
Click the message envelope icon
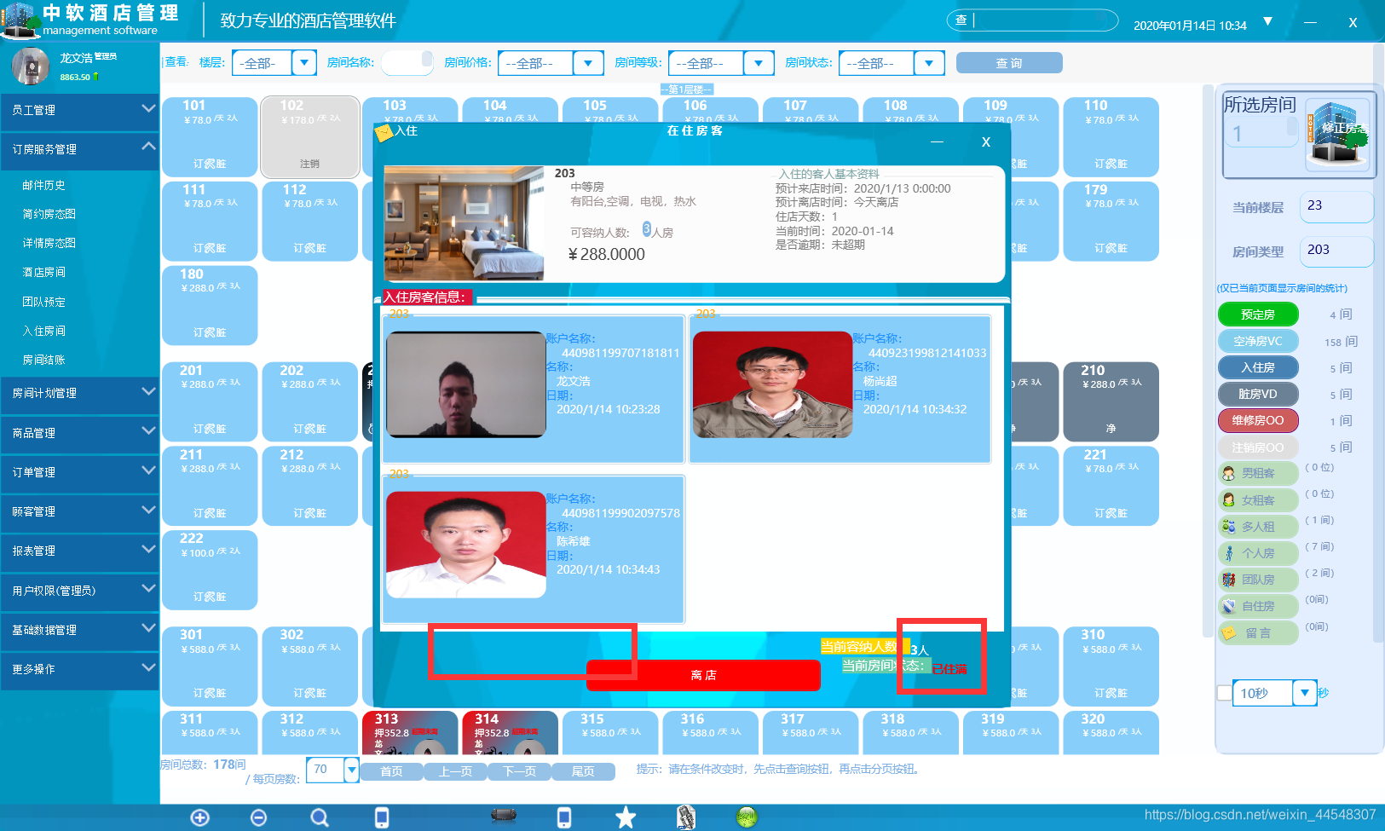coord(1228,632)
